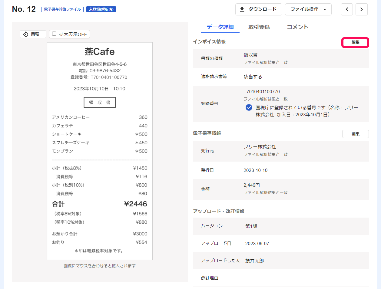The image size is (381, 289).
Task: Go to next file with right chevron
Action: (361, 9)
